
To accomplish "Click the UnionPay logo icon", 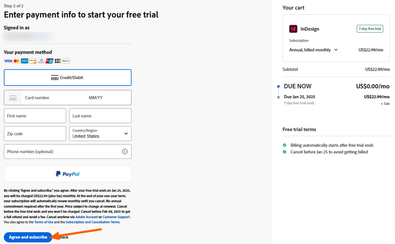I will click(49, 61).
